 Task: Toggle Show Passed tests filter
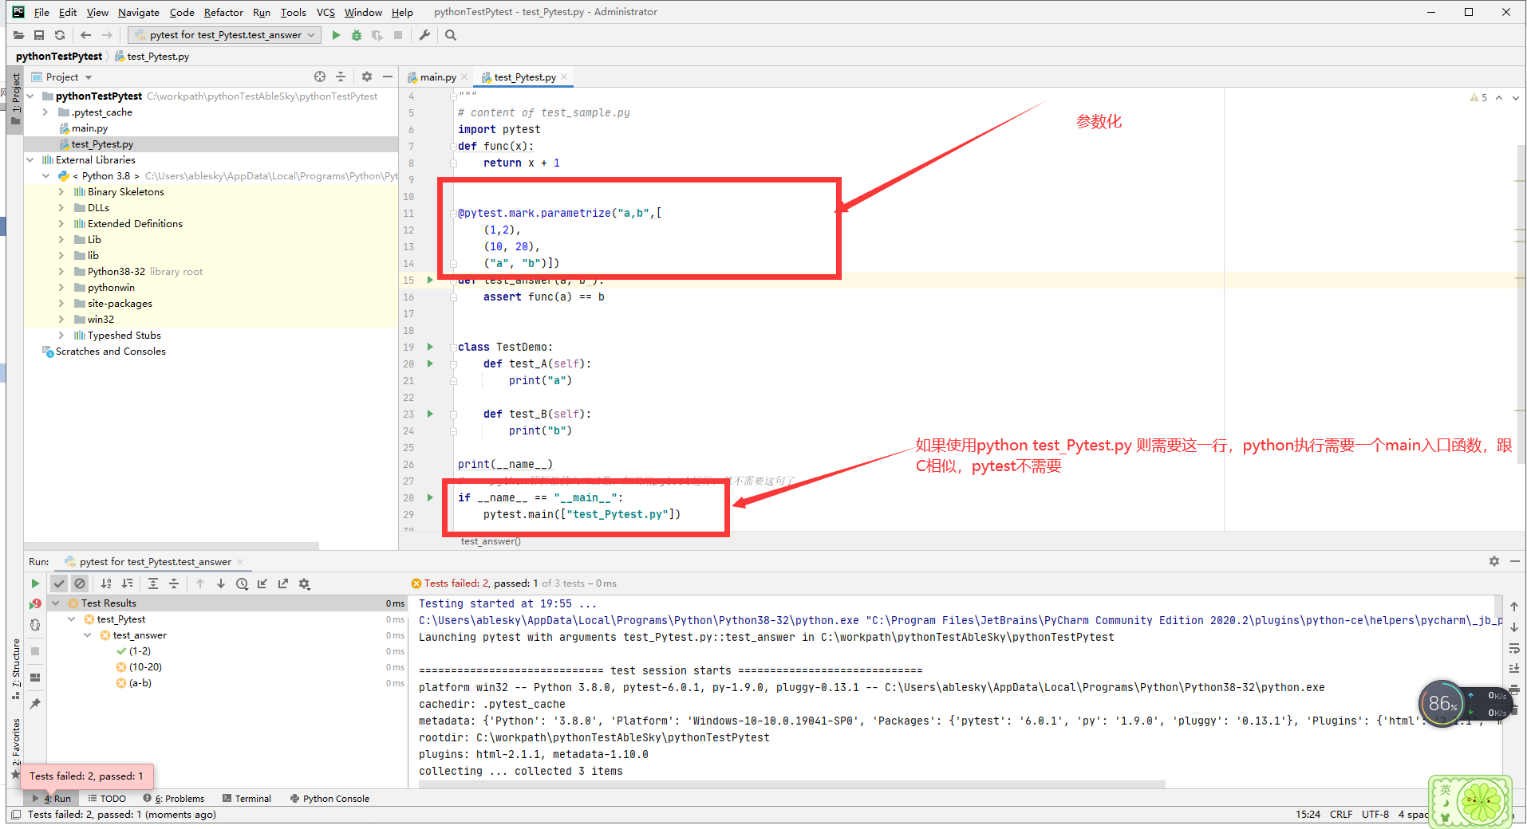click(x=59, y=583)
